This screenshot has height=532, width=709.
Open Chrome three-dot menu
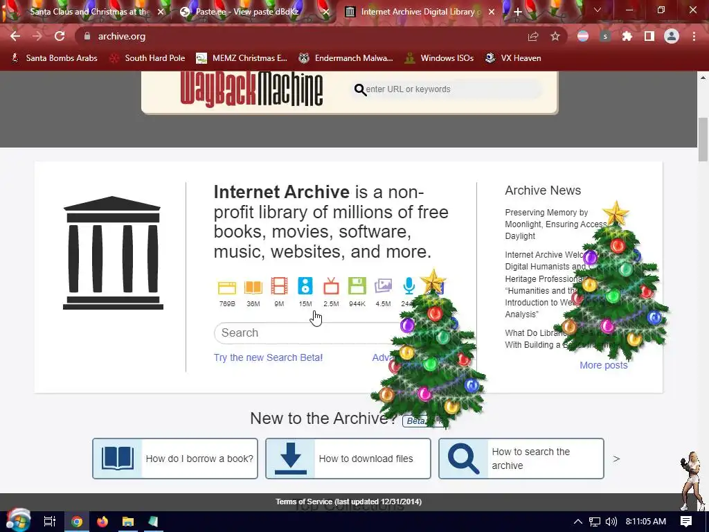(x=694, y=36)
